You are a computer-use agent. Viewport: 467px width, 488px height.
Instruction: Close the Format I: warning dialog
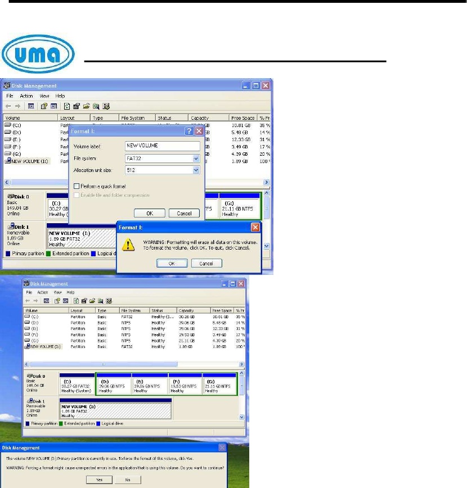[x=255, y=227]
